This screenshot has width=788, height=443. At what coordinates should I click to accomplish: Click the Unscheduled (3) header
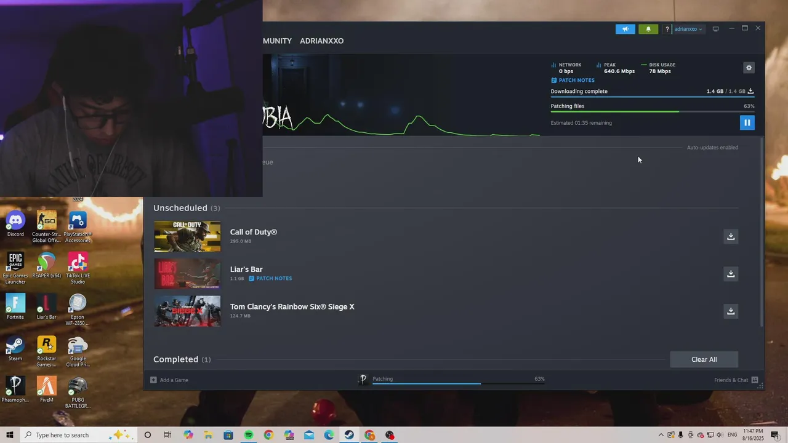[x=187, y=208]
